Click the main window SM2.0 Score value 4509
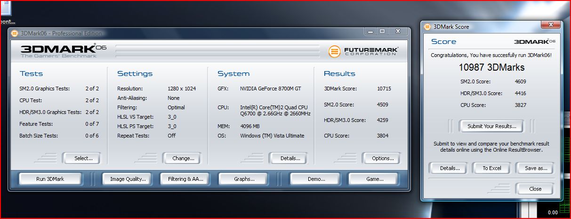571x219 pixels. (383, 105)
